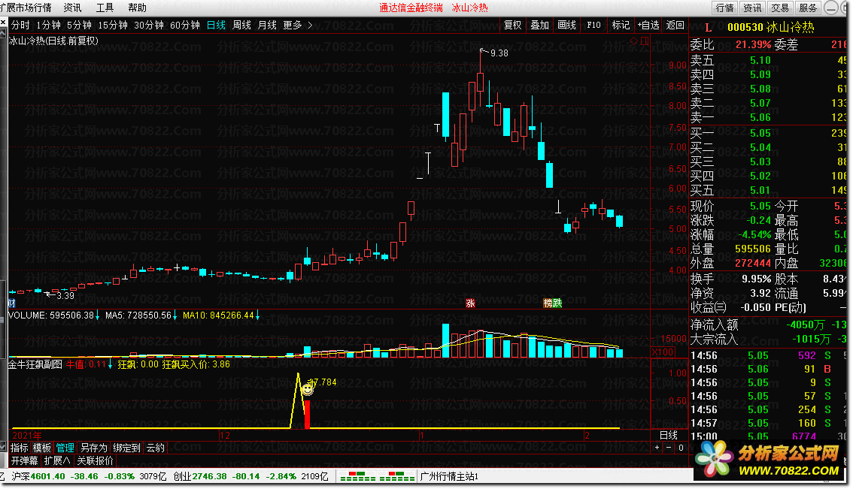
Task: Open the 关联报价 related quotes tab
Action: (x=96, y=460)
